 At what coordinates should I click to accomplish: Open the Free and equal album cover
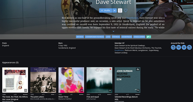pos(99,80)
